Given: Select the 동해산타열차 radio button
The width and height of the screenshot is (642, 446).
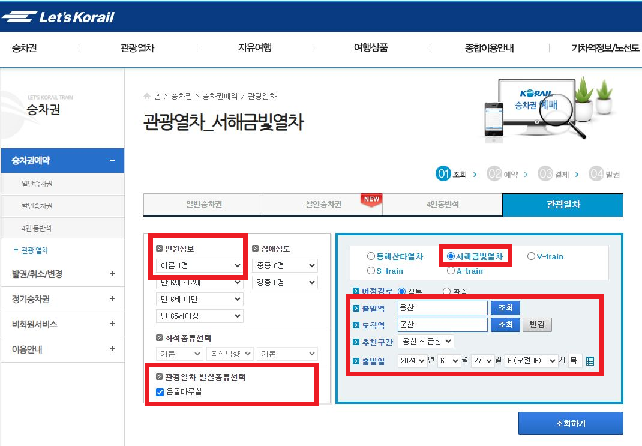Looking at the screenshot, I should pyautogui.click(x=371, y=256).
